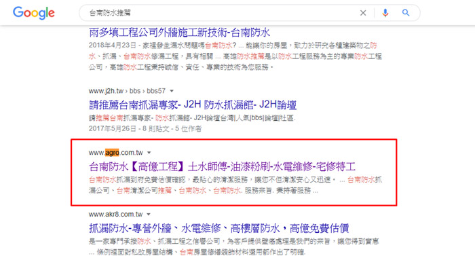The height and width of the screenshot is (258, 475).
Task: Open the 台南防水【高億工程】 result link
Action: (222, 166)
